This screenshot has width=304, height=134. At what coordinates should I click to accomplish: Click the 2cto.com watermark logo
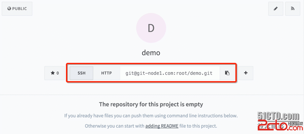tap(280, 126)
